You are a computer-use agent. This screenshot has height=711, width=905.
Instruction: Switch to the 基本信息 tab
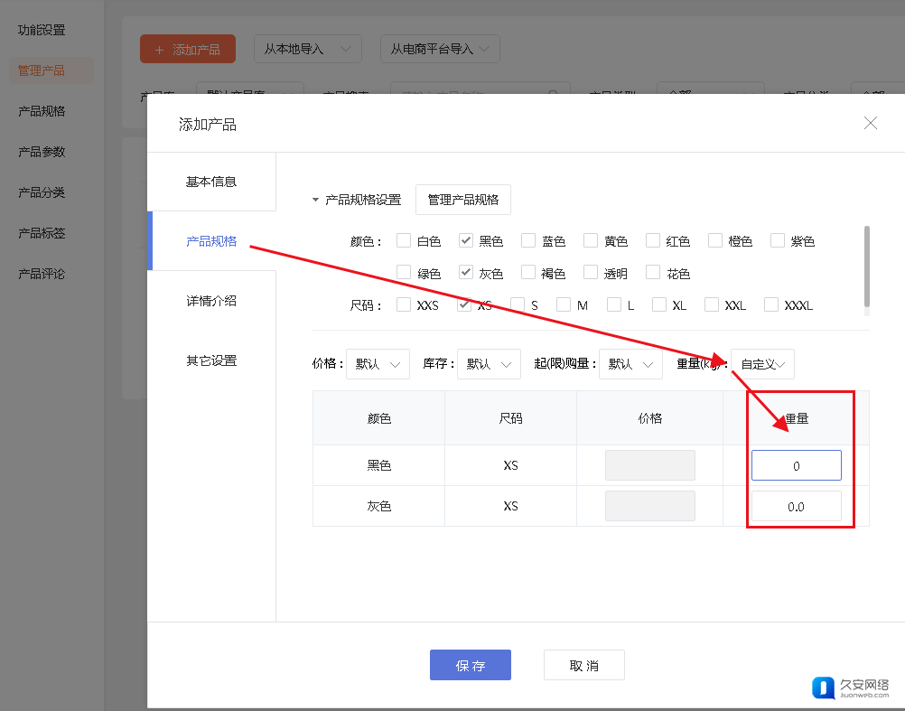211,182
